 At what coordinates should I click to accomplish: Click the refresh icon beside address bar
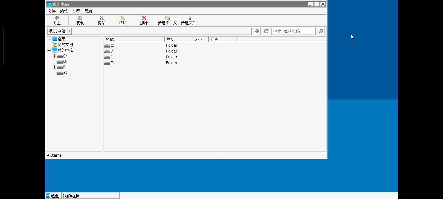(266, 31)
